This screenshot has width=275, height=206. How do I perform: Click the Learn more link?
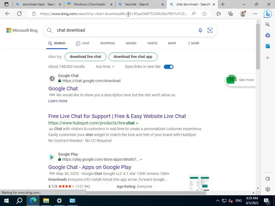[58, 101]
